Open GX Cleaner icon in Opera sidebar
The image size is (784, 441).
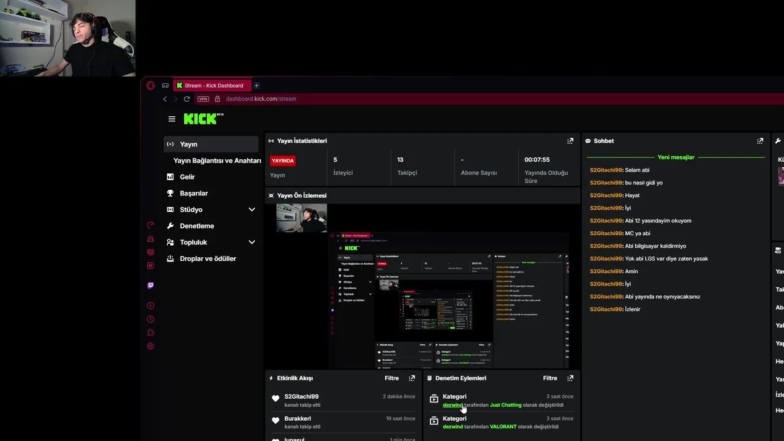tap(151, 239)
